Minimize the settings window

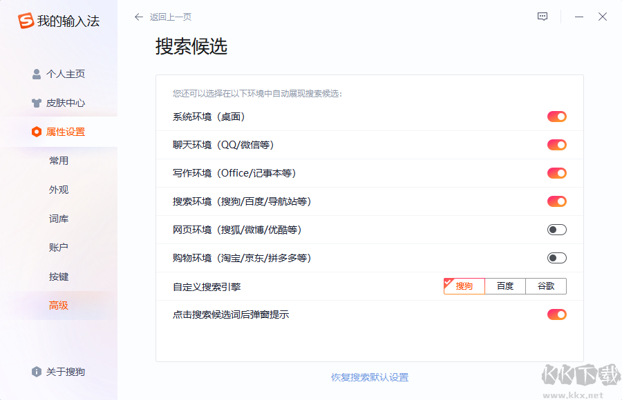pyautogui.click(x=579, y=17)
